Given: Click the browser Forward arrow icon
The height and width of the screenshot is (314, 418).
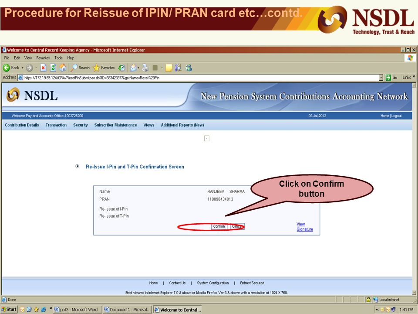Looking at the screenshot, I should point(29,68).
